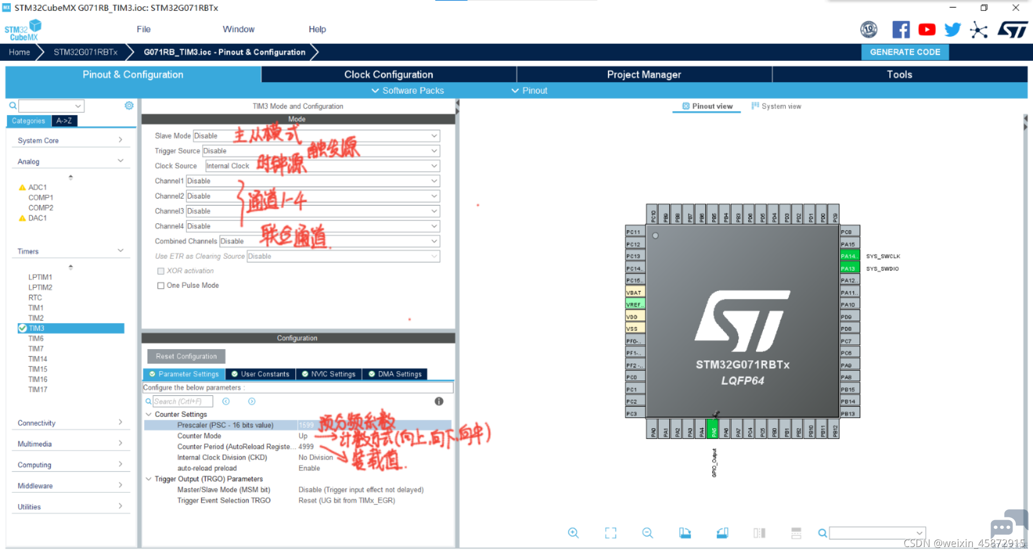Click the pin search magnifier icon
Viewport: 1033px width, 554px height.
(822, 533)
